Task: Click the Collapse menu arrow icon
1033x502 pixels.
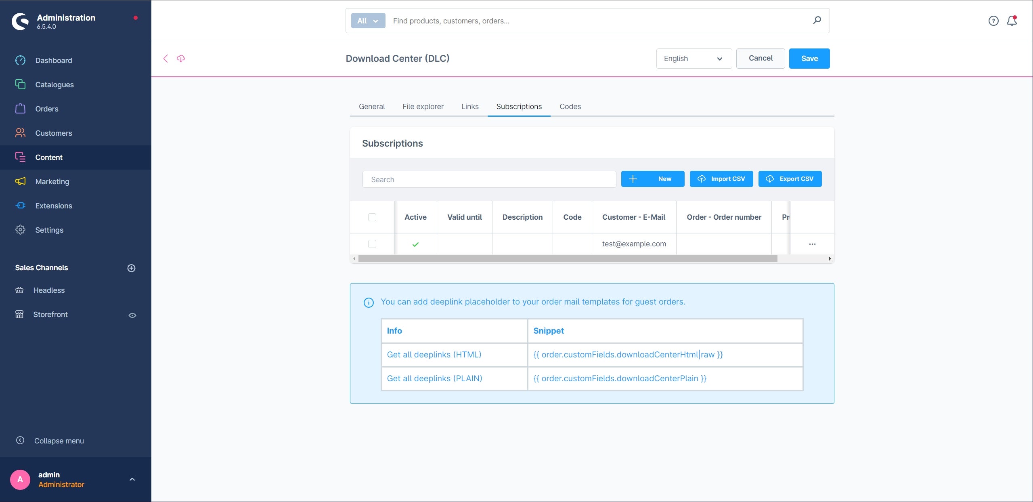Action: tap(20, 440)
